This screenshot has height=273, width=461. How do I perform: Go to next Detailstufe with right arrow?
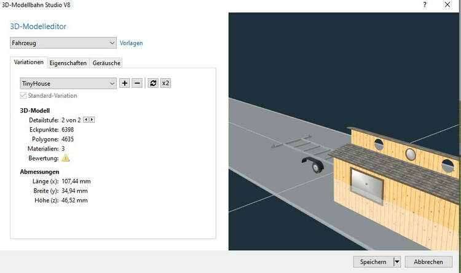(x=92, y=120)
